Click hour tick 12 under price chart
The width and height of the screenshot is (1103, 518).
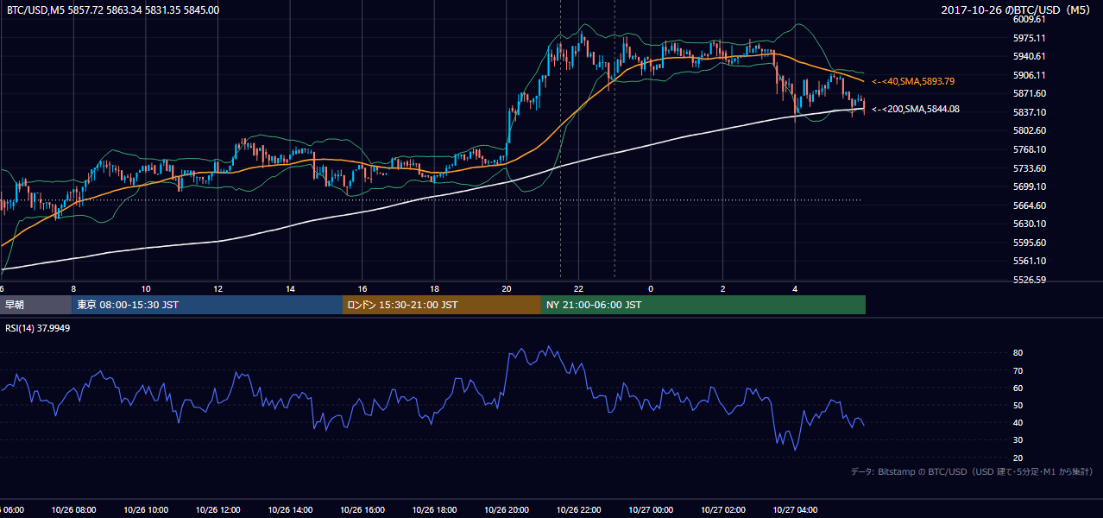point(218,289)
